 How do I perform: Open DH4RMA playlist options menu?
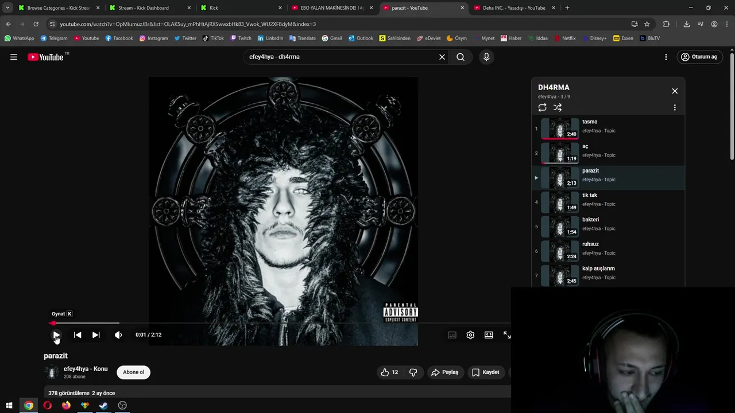pos(675,107)
